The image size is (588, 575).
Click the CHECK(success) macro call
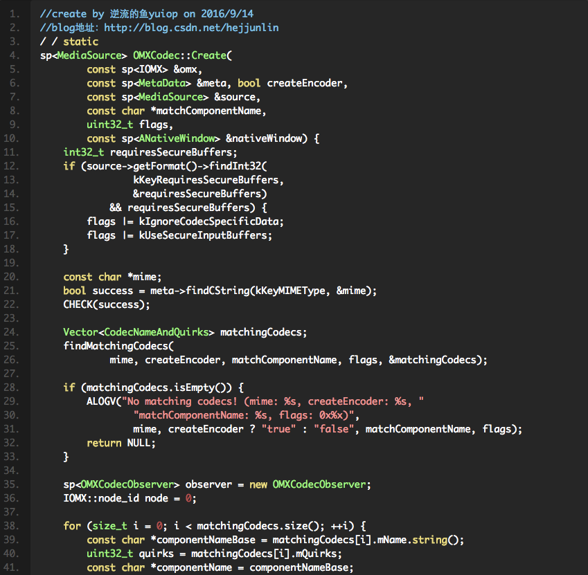pos(107,304)
